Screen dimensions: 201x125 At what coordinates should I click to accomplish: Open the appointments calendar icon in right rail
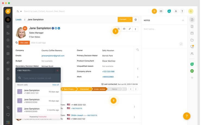pyautogui.click(x=192, y=33)
